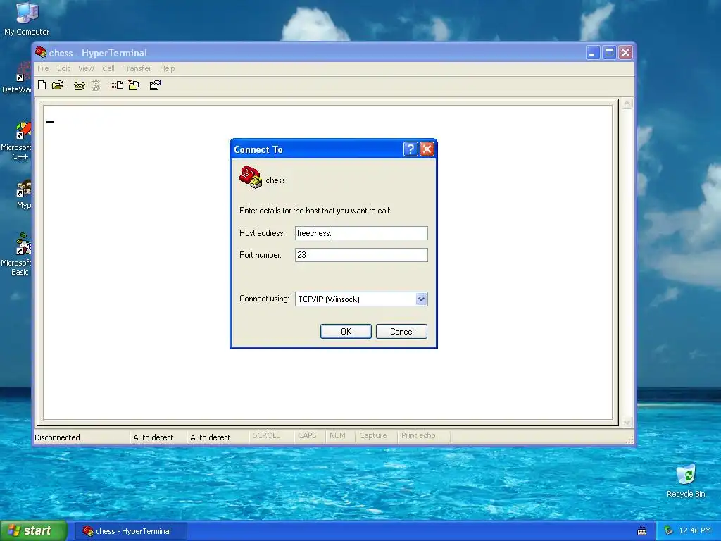Viewport: 721px width, 541px height.
Task: Select the Recycle Bin desktop icon
Action: [686, 481]
